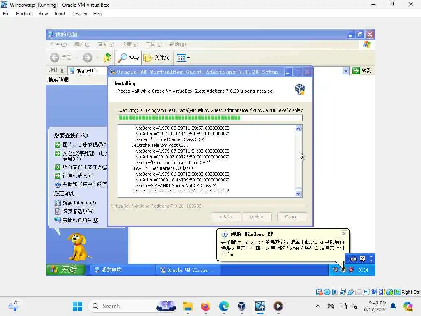Click the USB devices status icon
The height and width of the screenshot is (316, 421).
[350, 292]
